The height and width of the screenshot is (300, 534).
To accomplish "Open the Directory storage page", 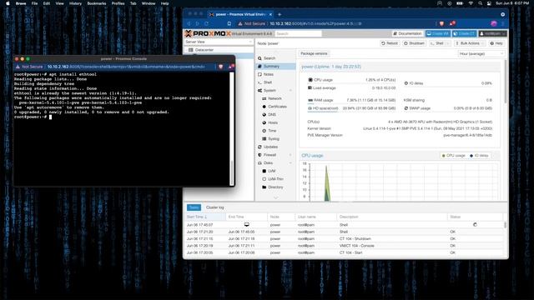I will coord(275,187).
